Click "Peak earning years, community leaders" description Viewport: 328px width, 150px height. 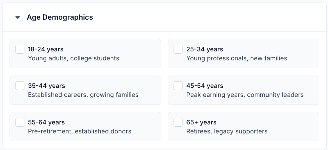pos(245,95)
